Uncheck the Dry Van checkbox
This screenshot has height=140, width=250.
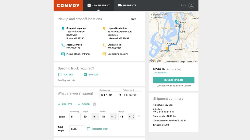[x=85, y=75]
